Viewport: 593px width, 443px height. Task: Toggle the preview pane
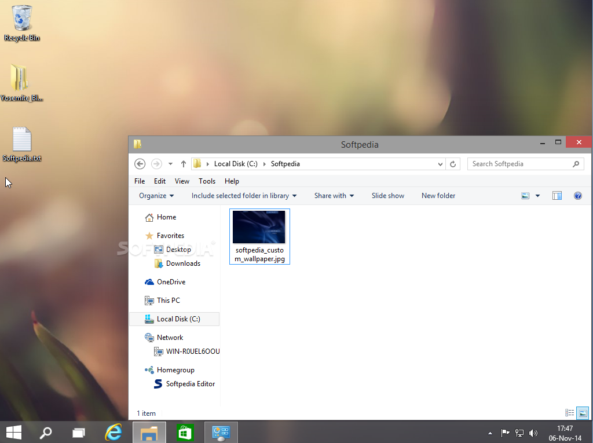click(557, 196)
